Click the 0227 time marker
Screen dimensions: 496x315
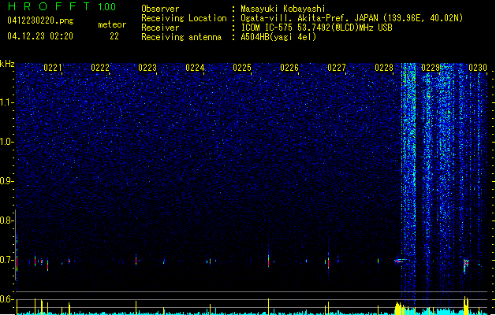(x=337, y=68)
